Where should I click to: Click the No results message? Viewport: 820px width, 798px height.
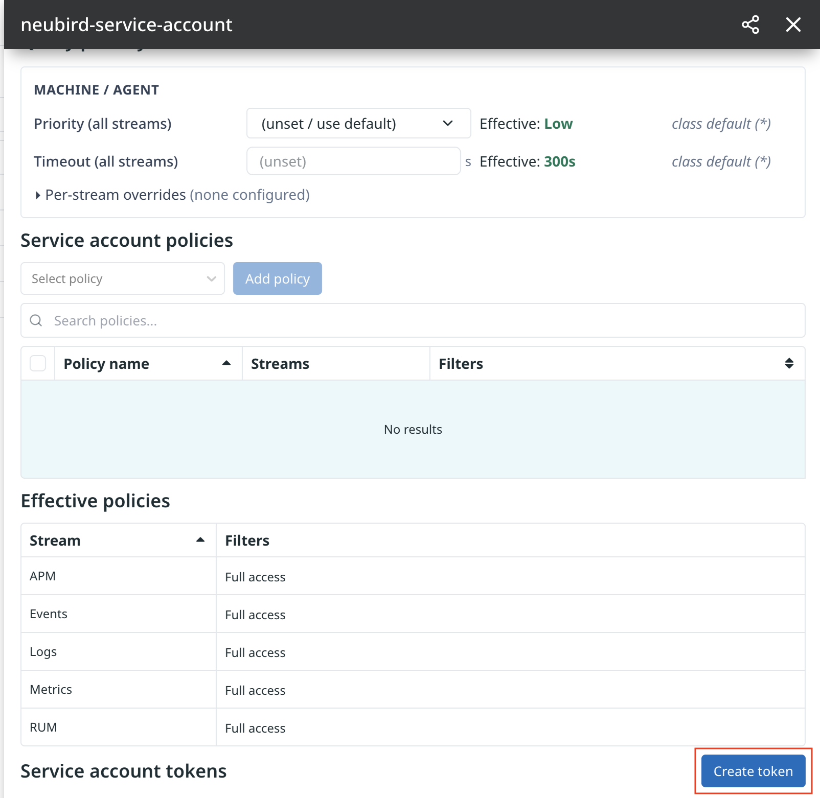pyautogui.click(x=413, y=429)
